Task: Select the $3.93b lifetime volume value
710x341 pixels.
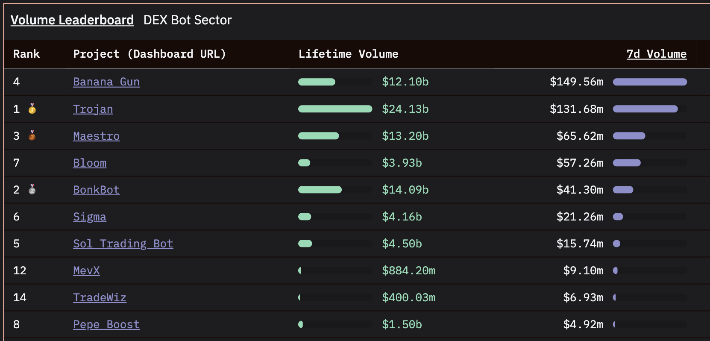Action: click(x=402, y=163)
